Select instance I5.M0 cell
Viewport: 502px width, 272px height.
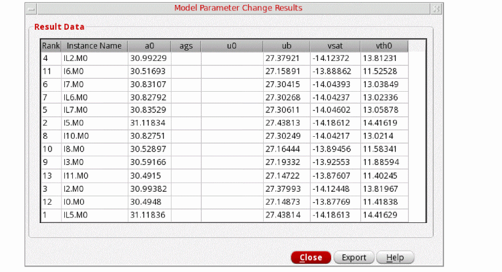click(x=95, y=123)
